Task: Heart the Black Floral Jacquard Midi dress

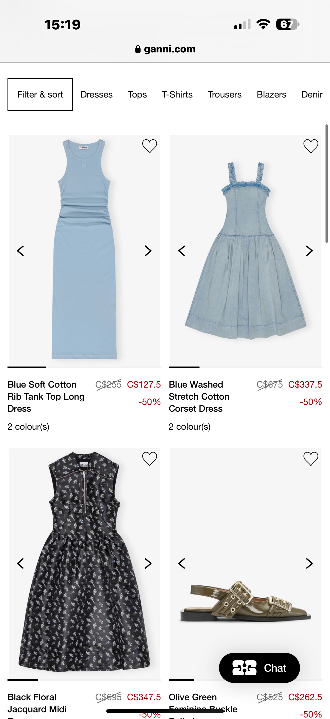Action: click(x=149, y=459)
